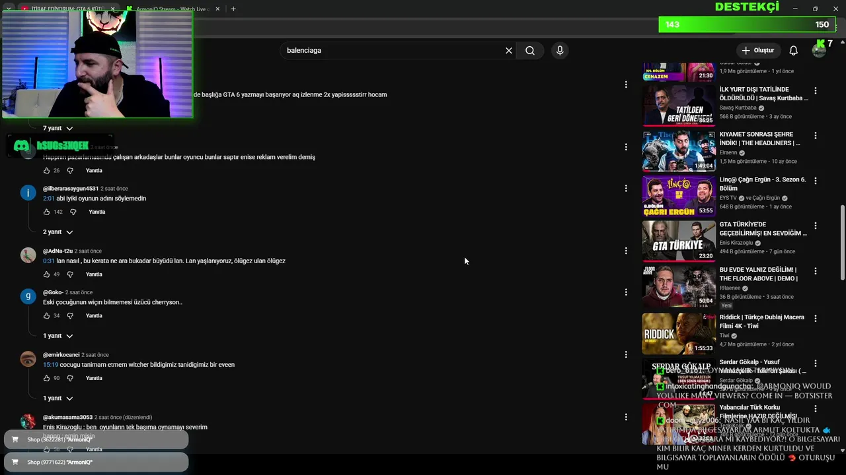Open options menu for @Goko- comment
The image size is (846, 475).
click(625, 292)
